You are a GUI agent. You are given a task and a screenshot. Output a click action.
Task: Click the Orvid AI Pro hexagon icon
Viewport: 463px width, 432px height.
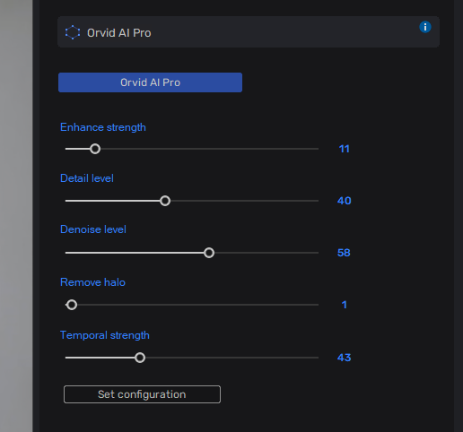click(73, 32)
